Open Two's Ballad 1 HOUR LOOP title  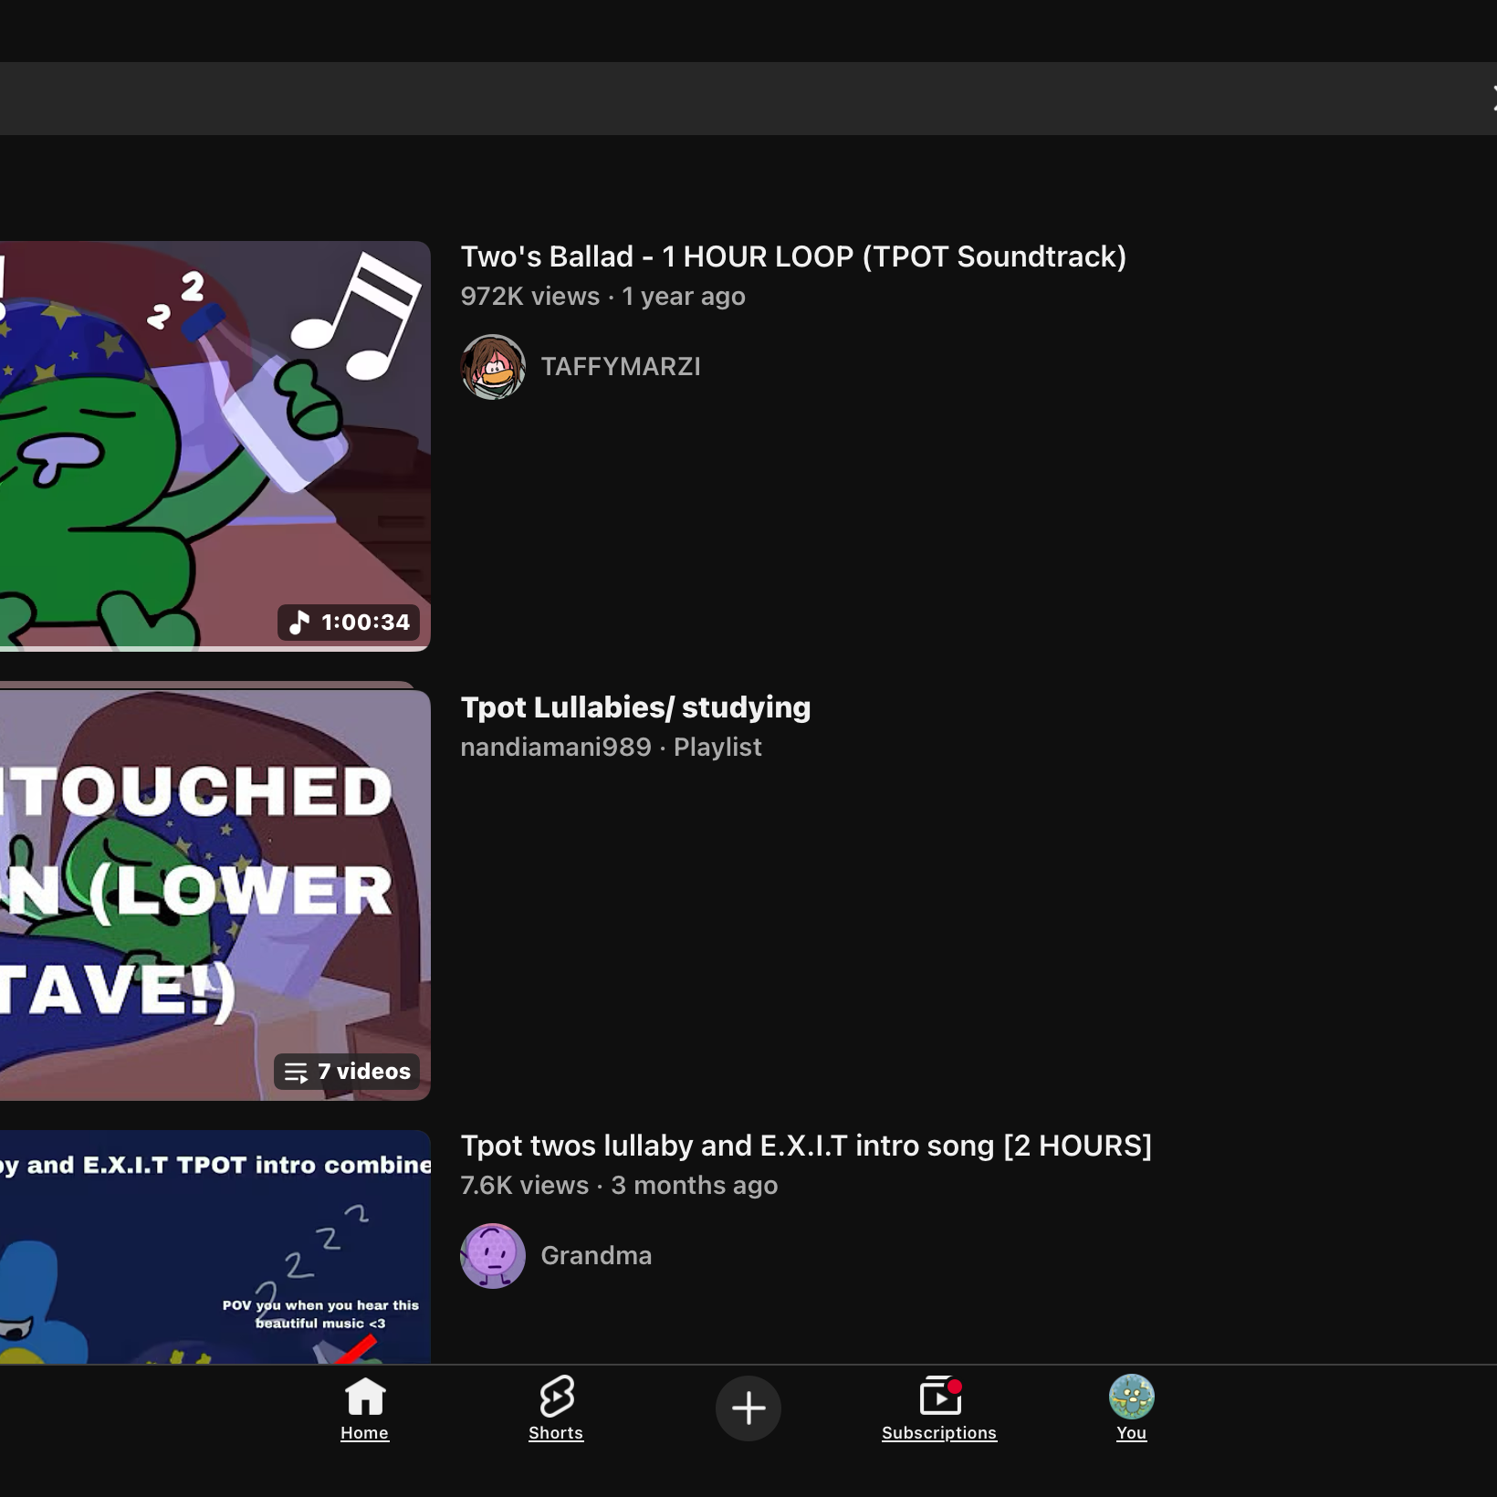(x=793, y=256)
